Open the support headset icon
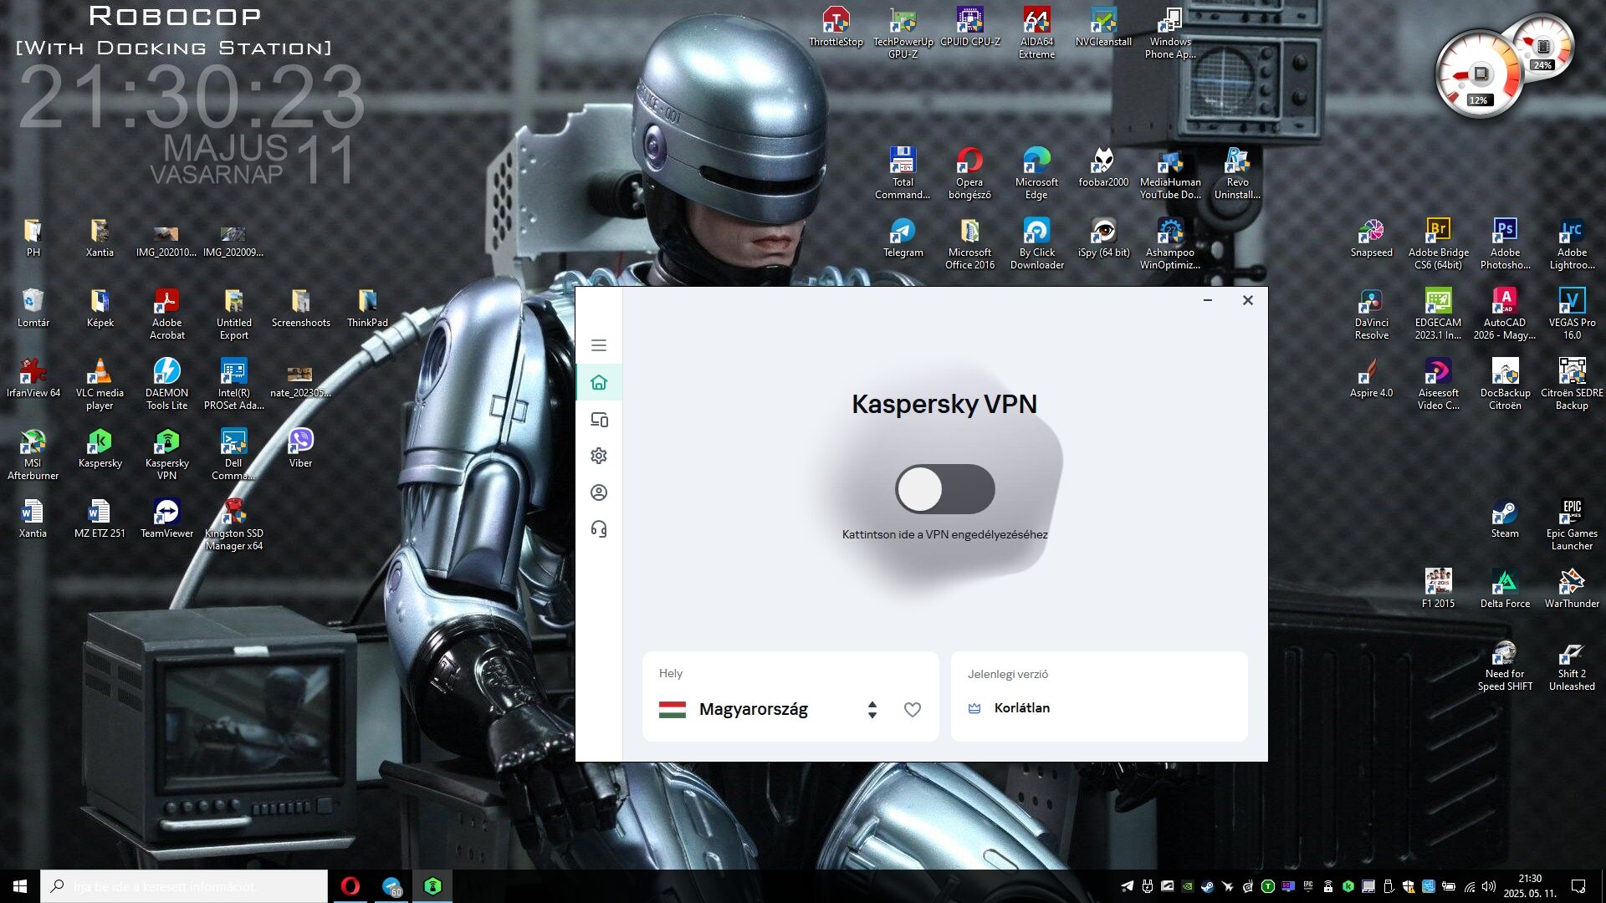 click(599, 529)
